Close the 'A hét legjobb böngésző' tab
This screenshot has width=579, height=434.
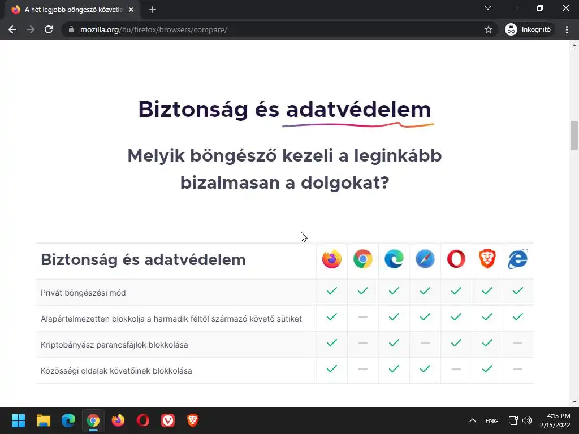pos(131,10)
